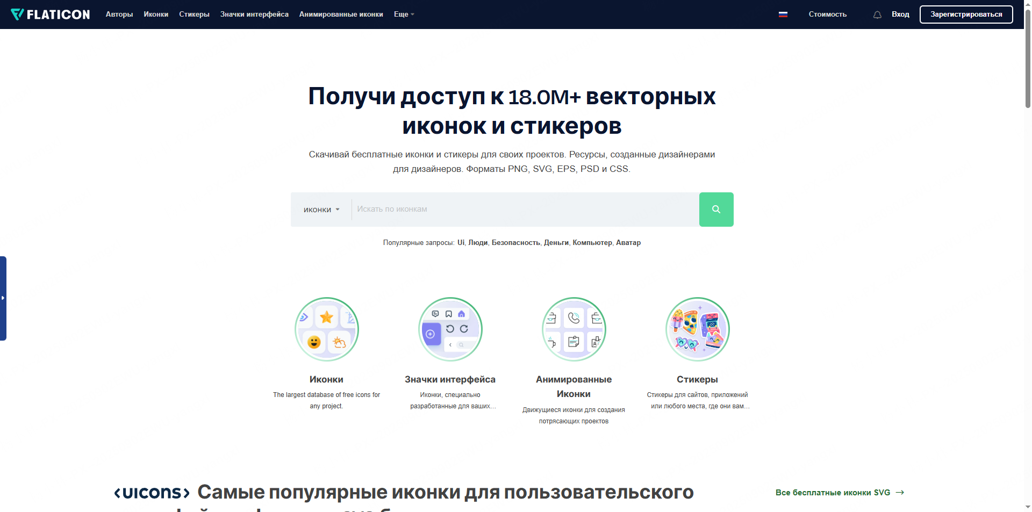Screen dimensions: 1032x512
Task: Click the scrollbar down arrow
Action: [1028, 507]
